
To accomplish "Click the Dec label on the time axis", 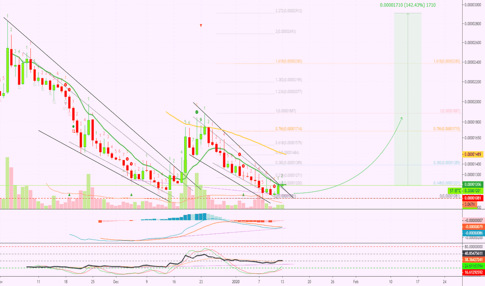I will 116,282.
